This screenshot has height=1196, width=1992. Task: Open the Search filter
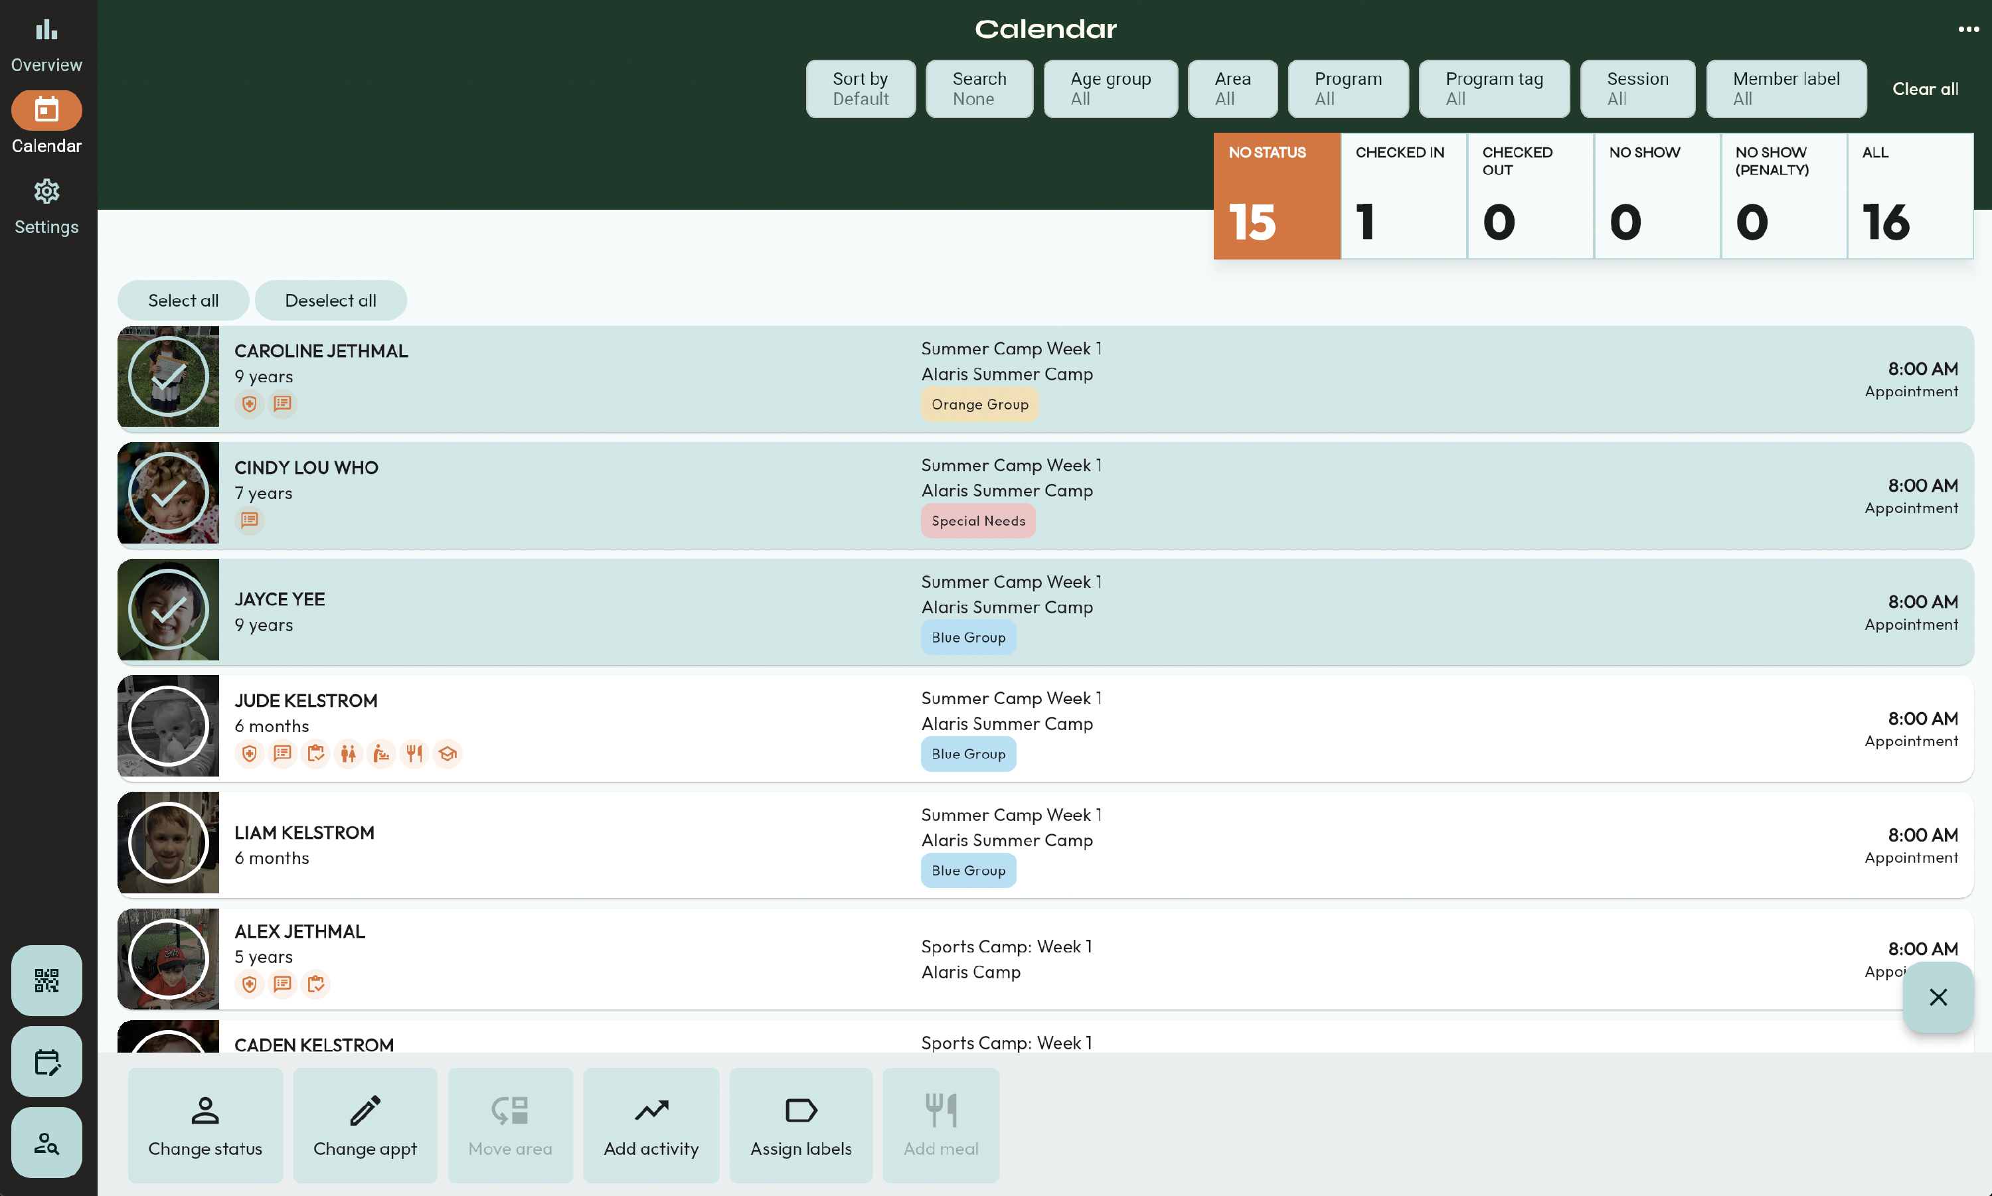979,89
